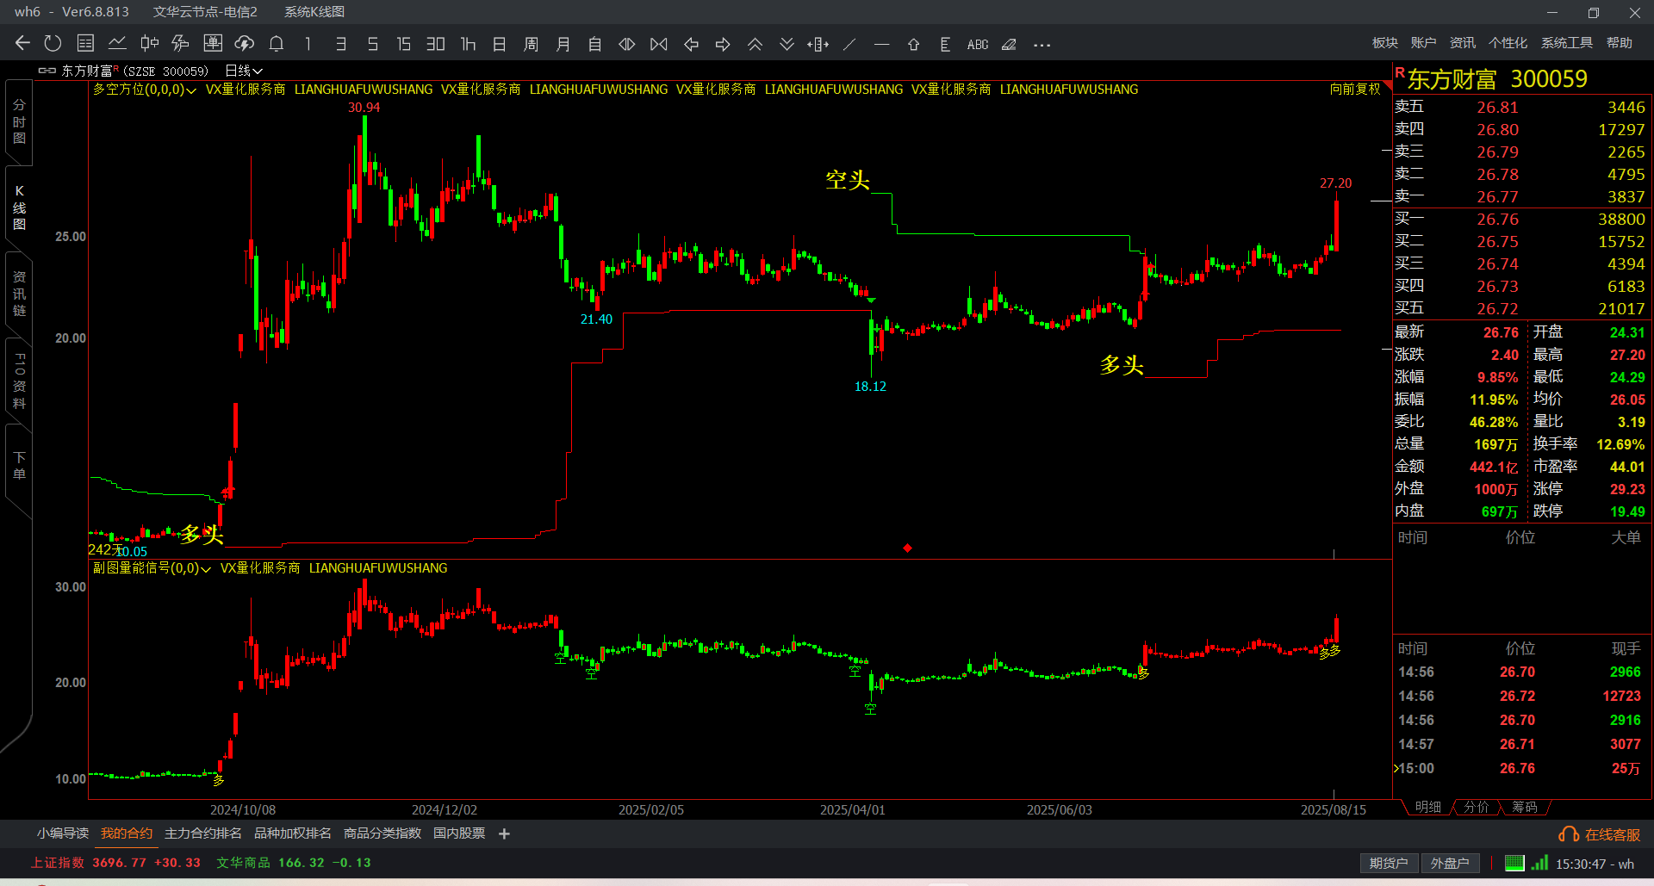The width and height of the screenshot is (1654, 886).
Task: Click the eraser tool in toolbar
Action: [x=1009, y=44]
